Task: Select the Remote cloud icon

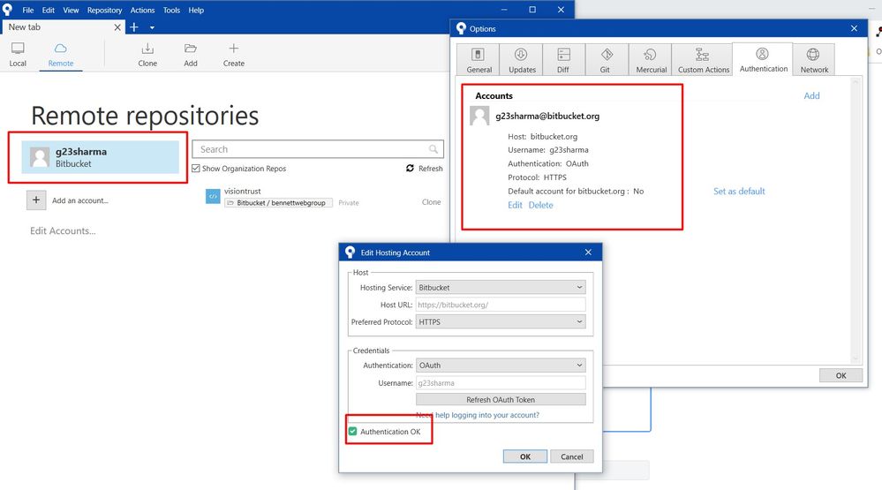Action: click(60, 49)
